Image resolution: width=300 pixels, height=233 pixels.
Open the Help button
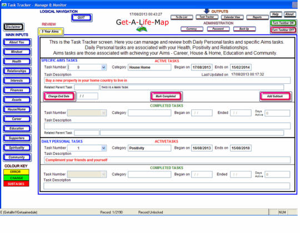point(276,14)
